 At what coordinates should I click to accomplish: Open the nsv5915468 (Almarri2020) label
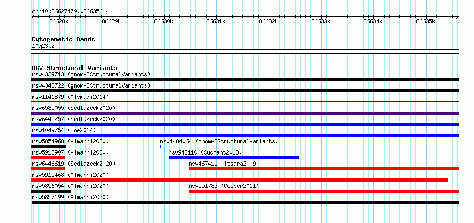coord(70,175)
